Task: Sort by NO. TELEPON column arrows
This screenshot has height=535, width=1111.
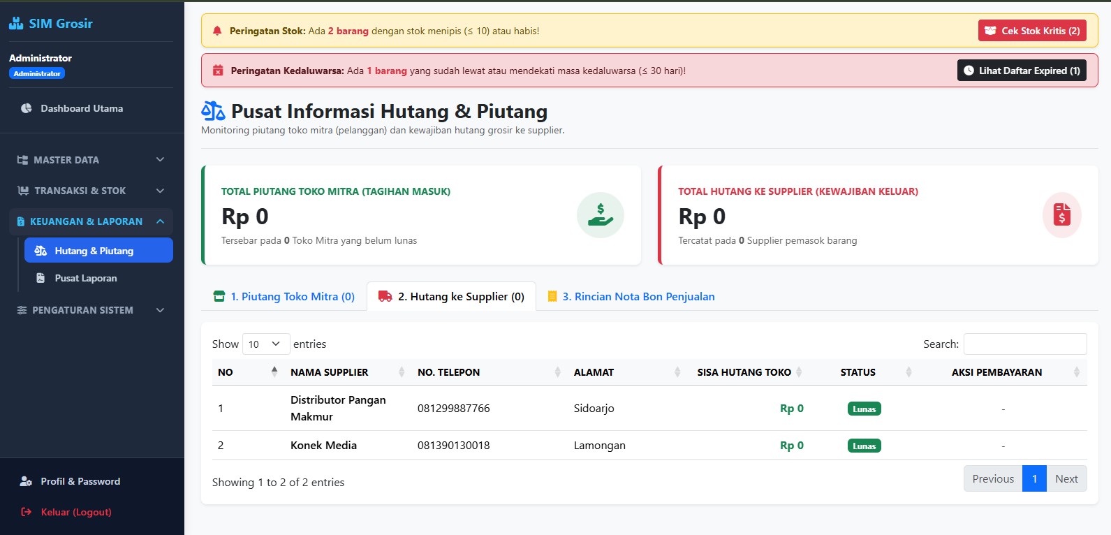Action: (557, 372)
